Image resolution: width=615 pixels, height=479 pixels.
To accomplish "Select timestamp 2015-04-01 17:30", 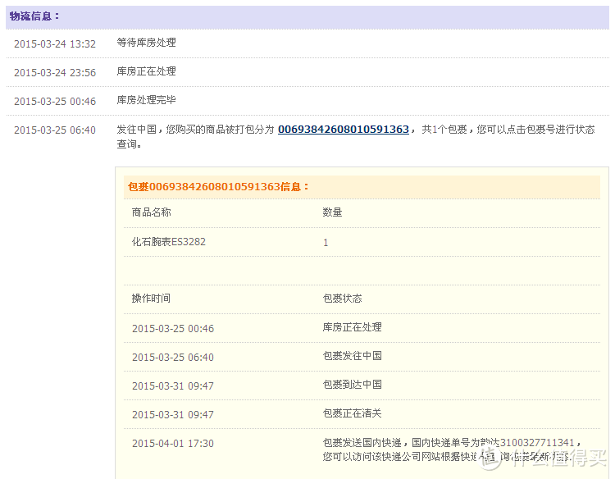I will coord(173,443).
